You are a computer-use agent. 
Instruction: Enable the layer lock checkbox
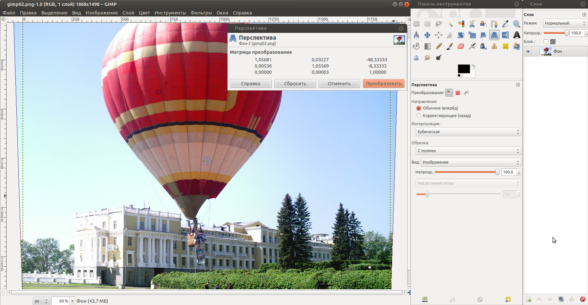pyautogui.click(x=546, y=42)
